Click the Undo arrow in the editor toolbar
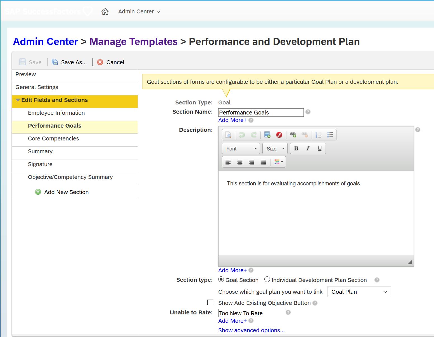 tap(242, 135)
